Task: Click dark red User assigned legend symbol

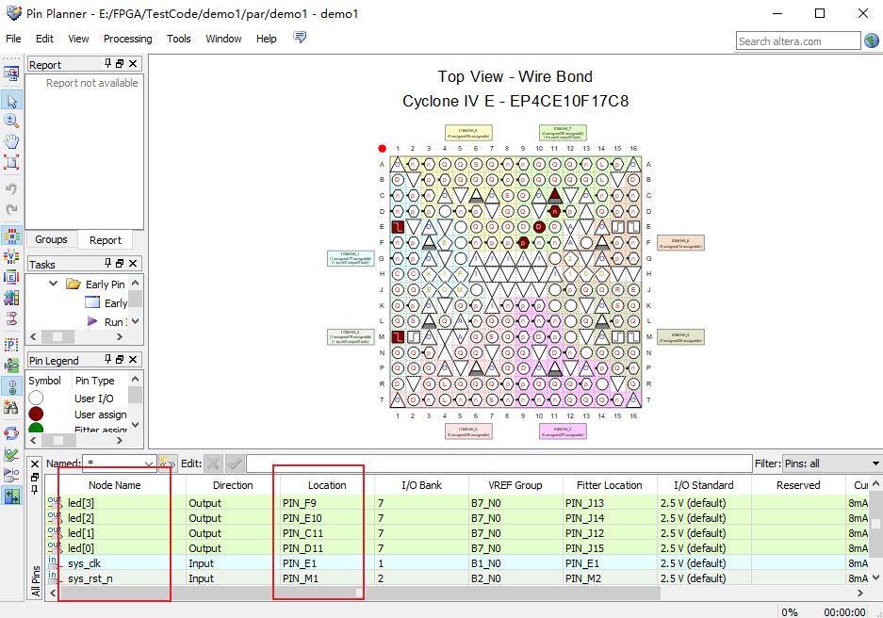Action: pyautogui.click(x=36, y=414)
